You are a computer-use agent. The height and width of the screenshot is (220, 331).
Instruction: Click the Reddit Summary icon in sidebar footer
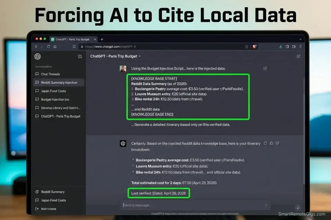click(38, 191)
